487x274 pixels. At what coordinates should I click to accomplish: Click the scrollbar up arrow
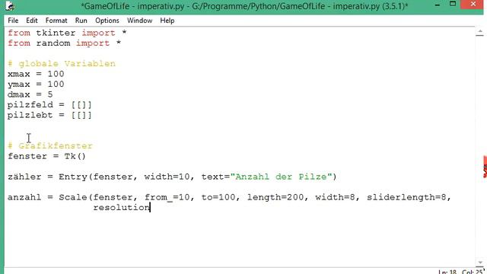[x=480, y=32]
